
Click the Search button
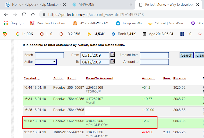pos(187,55)
